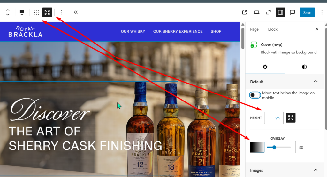
Task: Toggle full height icon in block toolbar
Action: point(47,12)
